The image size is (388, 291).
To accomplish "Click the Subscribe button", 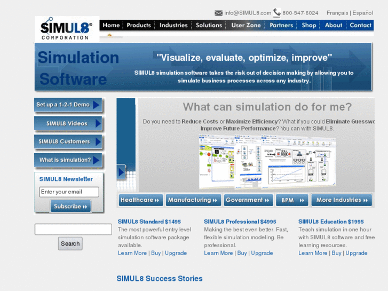I will coord(70,206).
